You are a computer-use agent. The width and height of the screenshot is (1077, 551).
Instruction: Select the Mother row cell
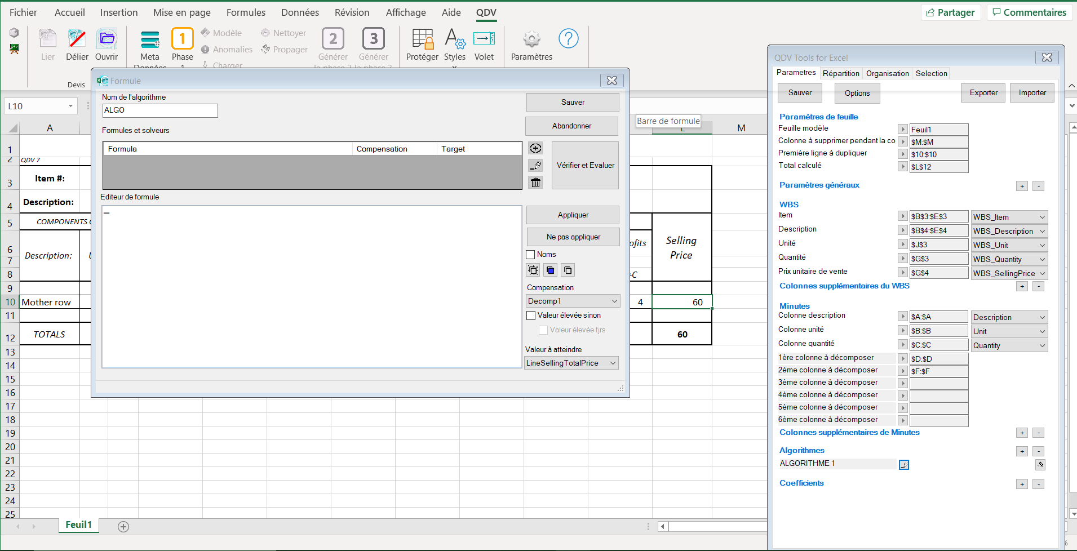pyautogui.click(x=50, y=302)
